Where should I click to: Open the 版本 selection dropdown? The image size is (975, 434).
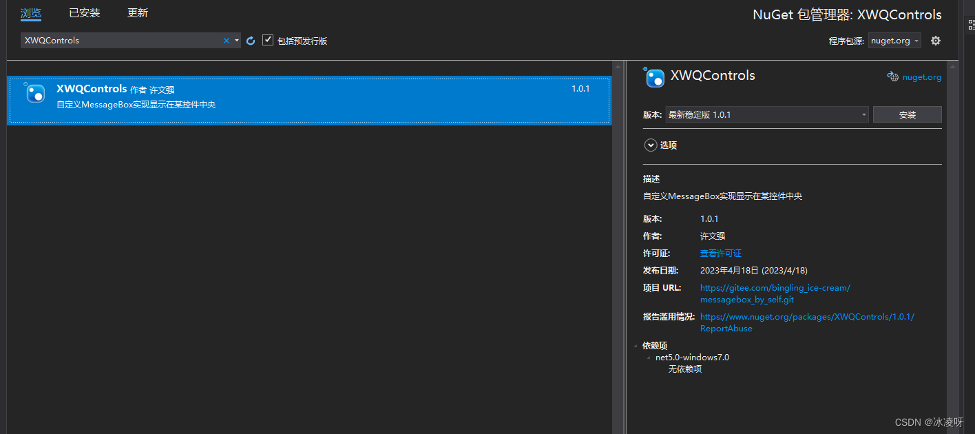click(863, 114)
